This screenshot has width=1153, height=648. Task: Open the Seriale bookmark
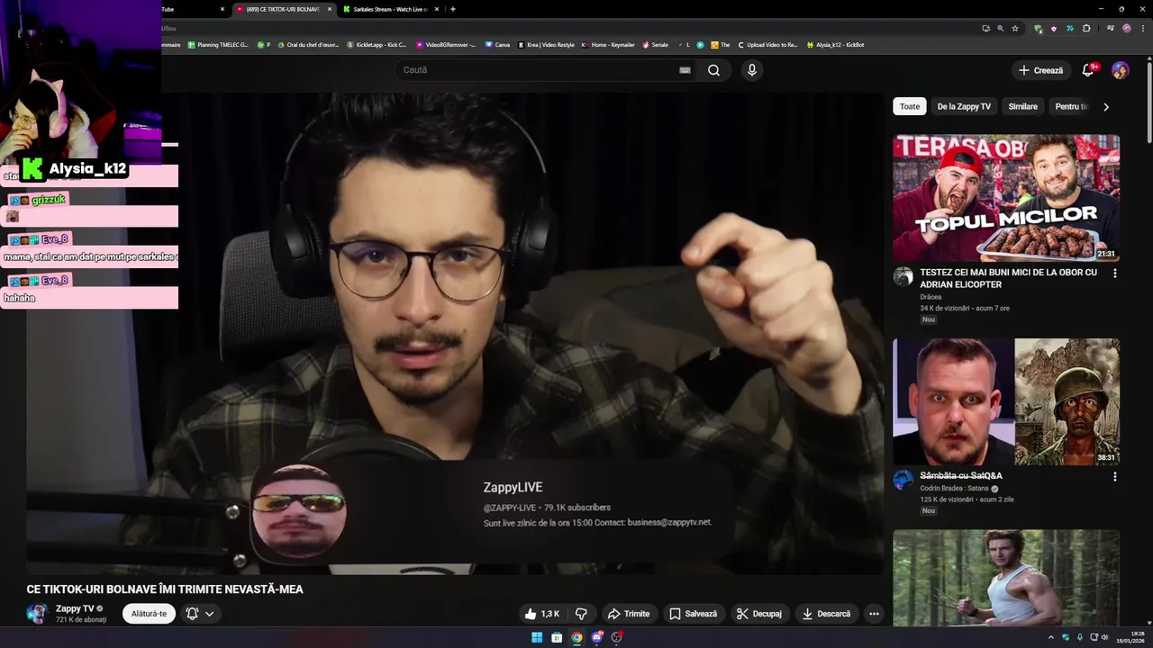655,44
